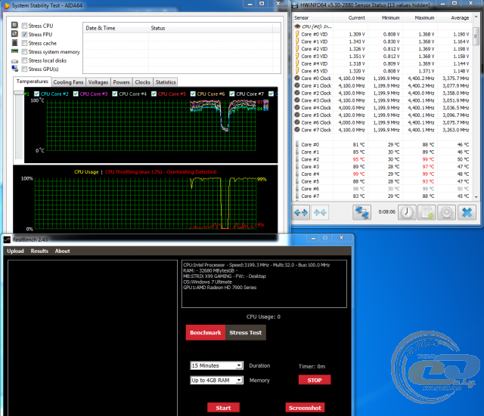Open the RealBench About menu
The height and width of the screenshot is (416, 484).
pos(62,251)
